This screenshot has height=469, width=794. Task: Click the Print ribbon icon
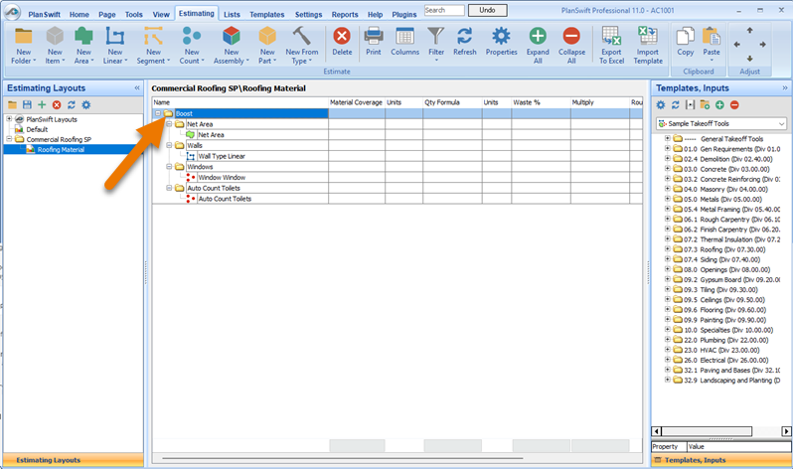(x=374, y=37)
